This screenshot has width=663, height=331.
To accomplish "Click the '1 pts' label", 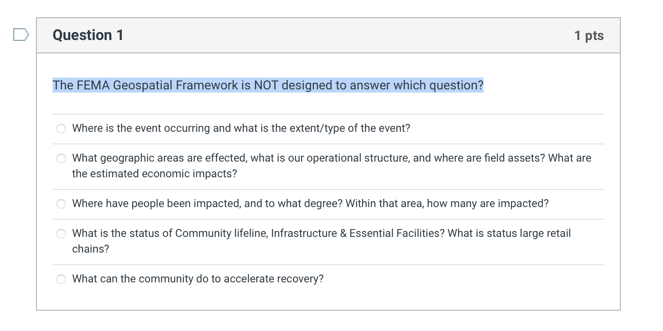I will [589, 35].
